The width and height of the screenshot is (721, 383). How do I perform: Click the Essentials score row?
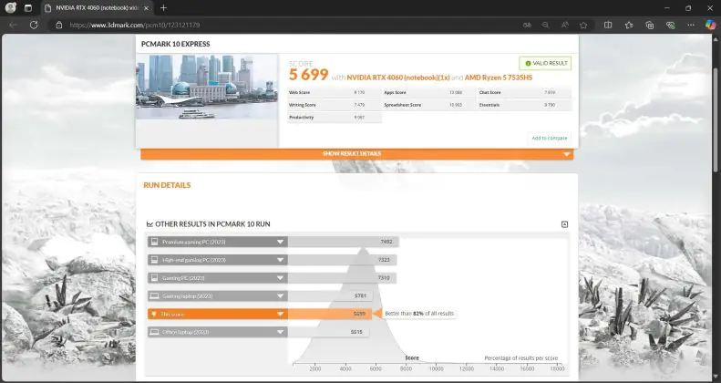524,105
